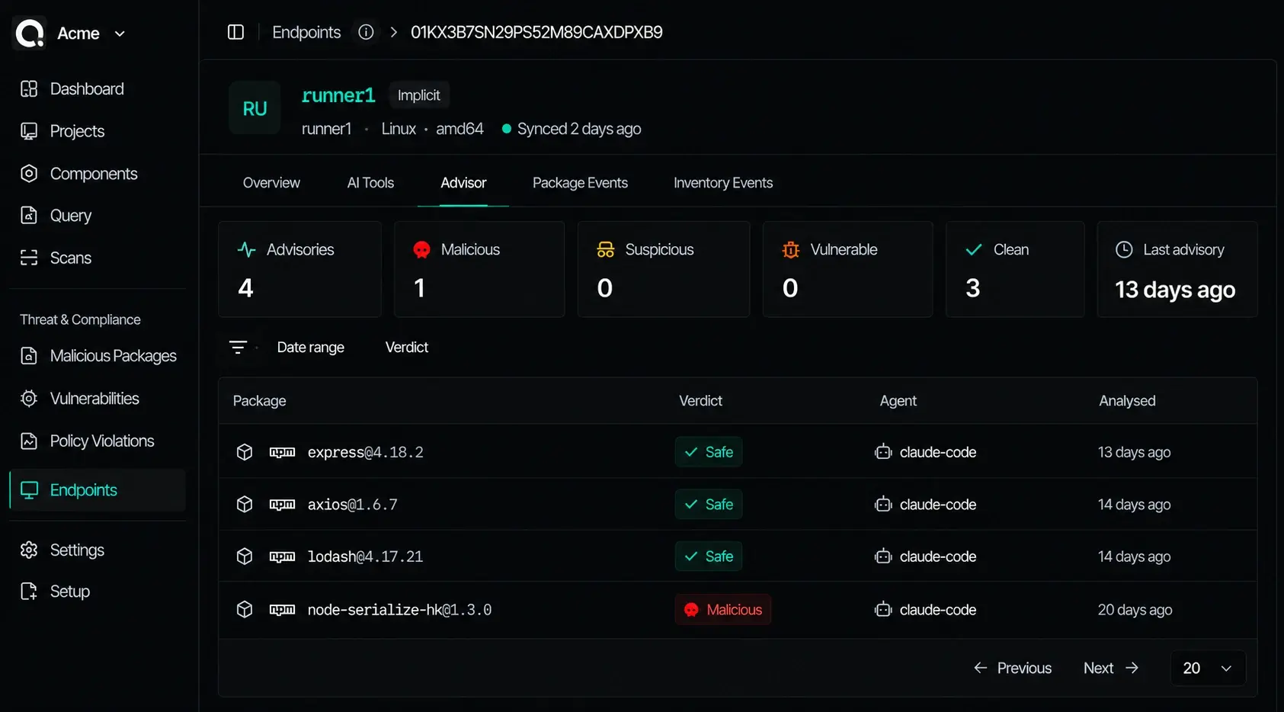This screenshot has width=1284, height=712.
Task: Click the Settings gear icon
Action: [29, 550]
